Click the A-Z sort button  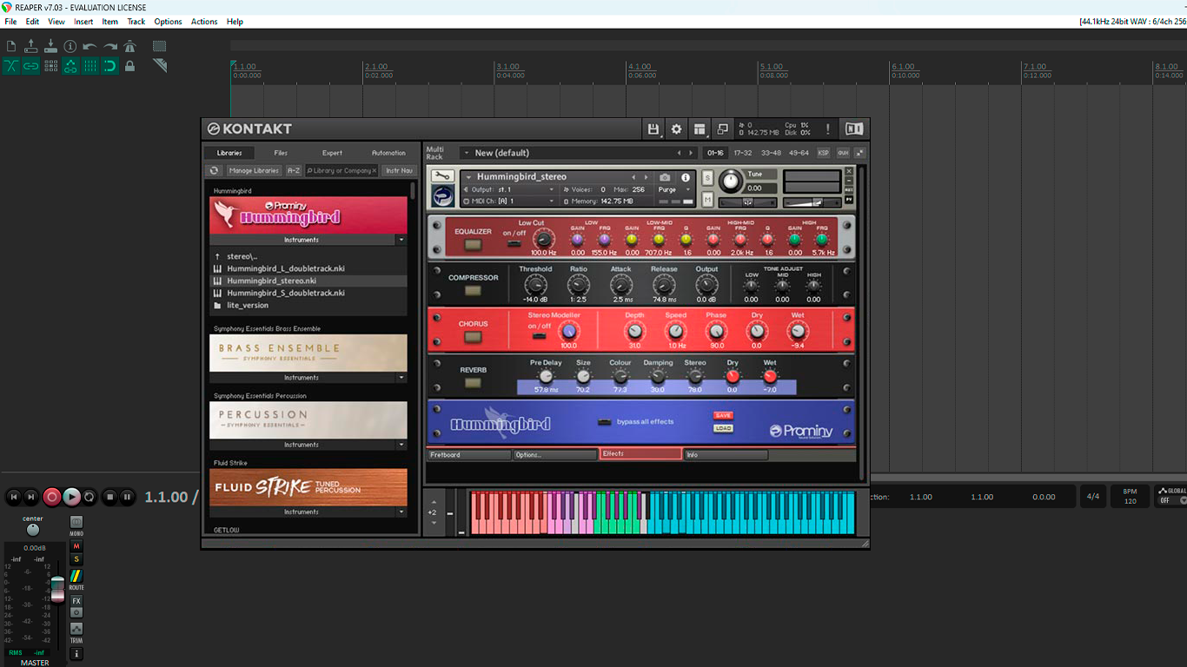[294, 170]
